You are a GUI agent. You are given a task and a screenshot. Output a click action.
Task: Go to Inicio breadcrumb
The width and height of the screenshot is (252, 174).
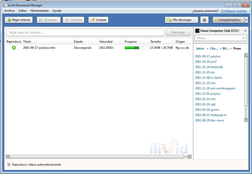click(x=200, y=49)
